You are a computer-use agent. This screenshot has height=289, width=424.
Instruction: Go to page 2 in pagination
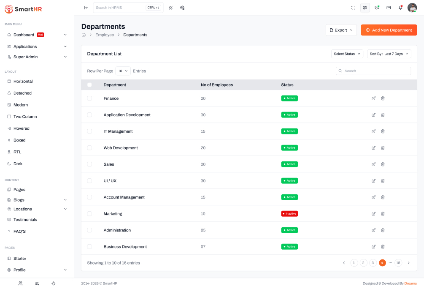(363, 263)
